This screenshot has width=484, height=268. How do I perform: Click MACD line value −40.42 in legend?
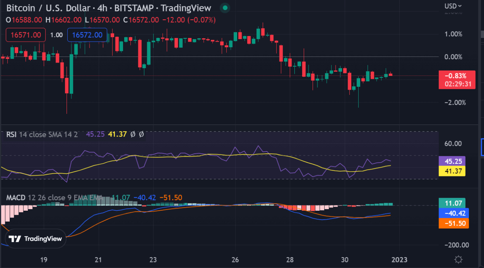tap(144, 197)
